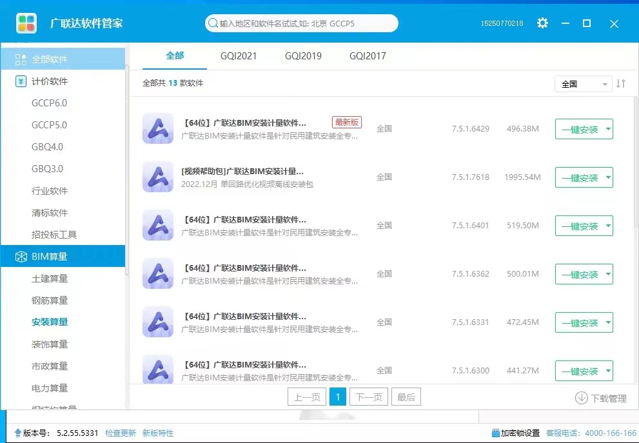Open GBQ4.0 in the sidebar
639x443 pixels.
(47, 147)
